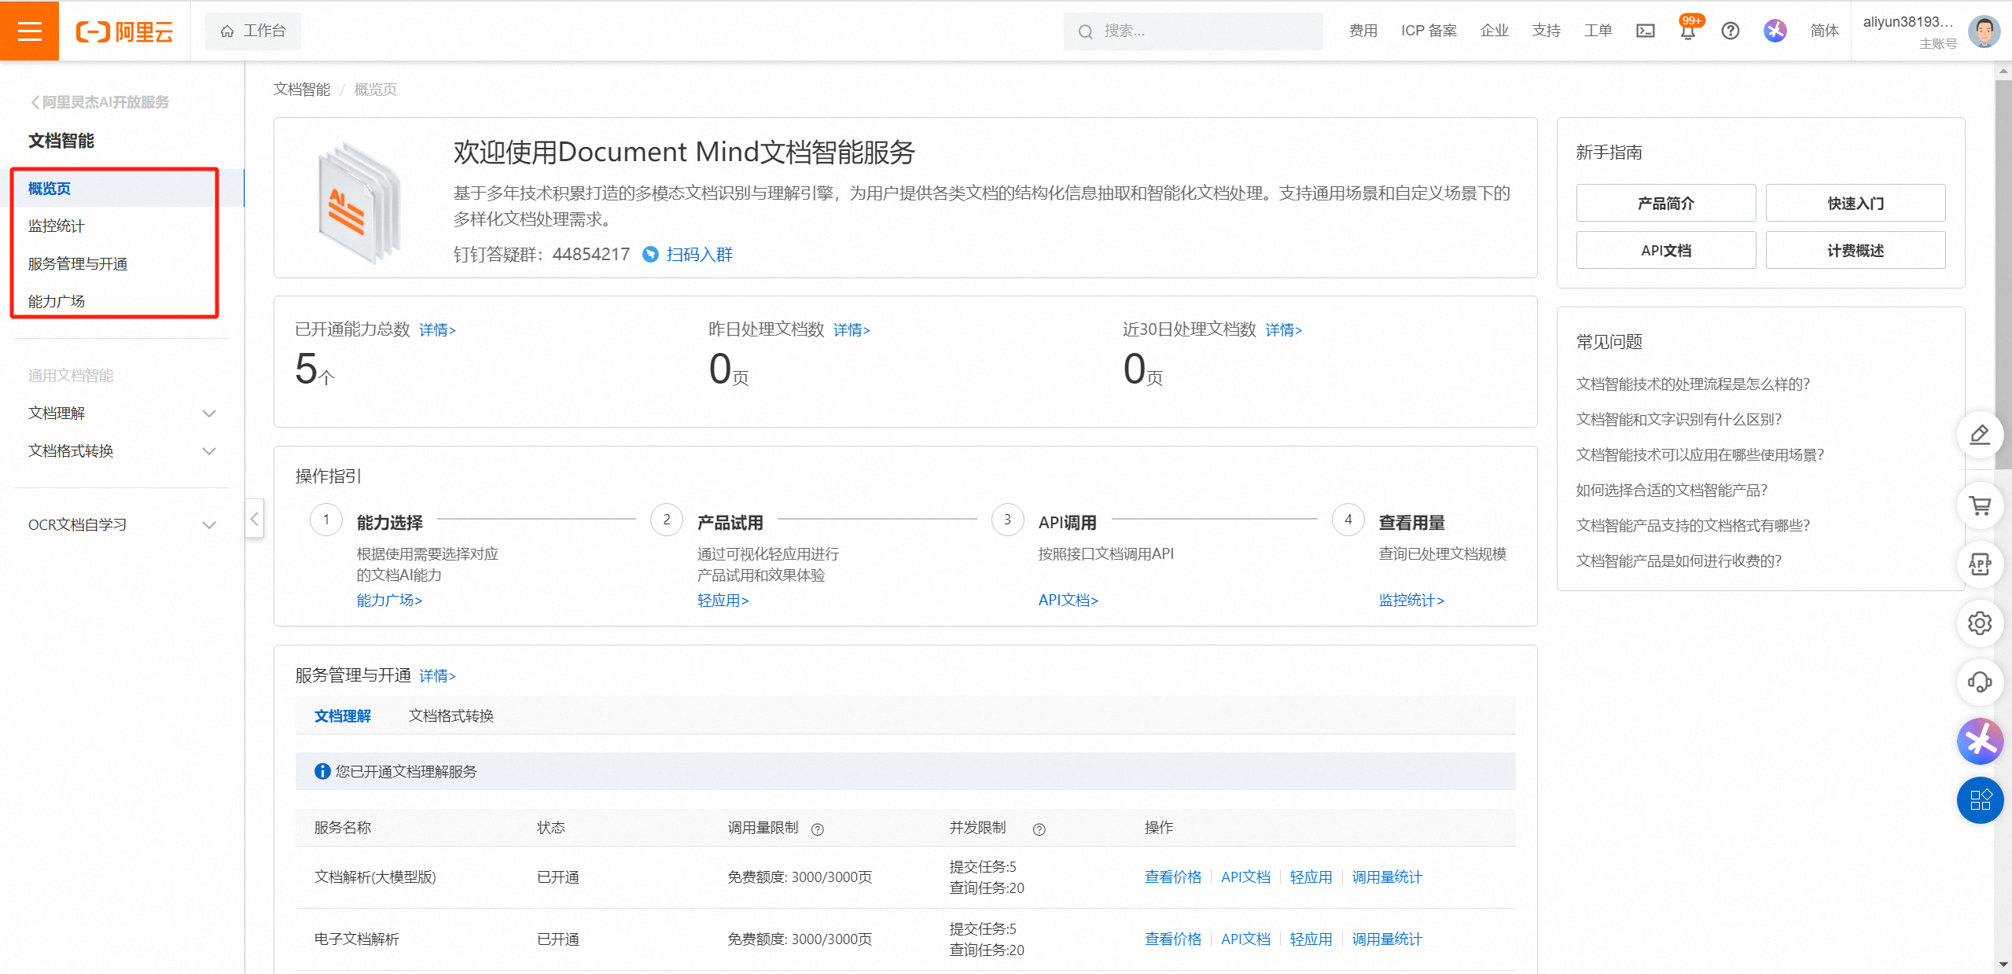The image size is (2012, 974).
Task: Click the floating customer service headset icon
Action: [x=1980, y=682]
